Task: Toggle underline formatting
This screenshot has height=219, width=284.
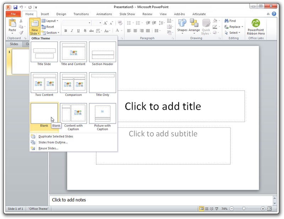Action: 78,31
